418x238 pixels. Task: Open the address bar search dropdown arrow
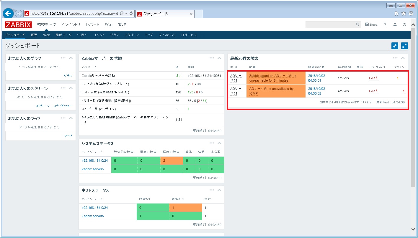126,14
